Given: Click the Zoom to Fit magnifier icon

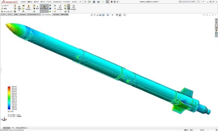Looking at the screenshot, I should (92, 15).
